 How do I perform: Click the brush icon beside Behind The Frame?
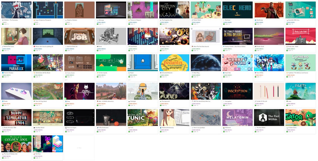[x=3, y=46]
